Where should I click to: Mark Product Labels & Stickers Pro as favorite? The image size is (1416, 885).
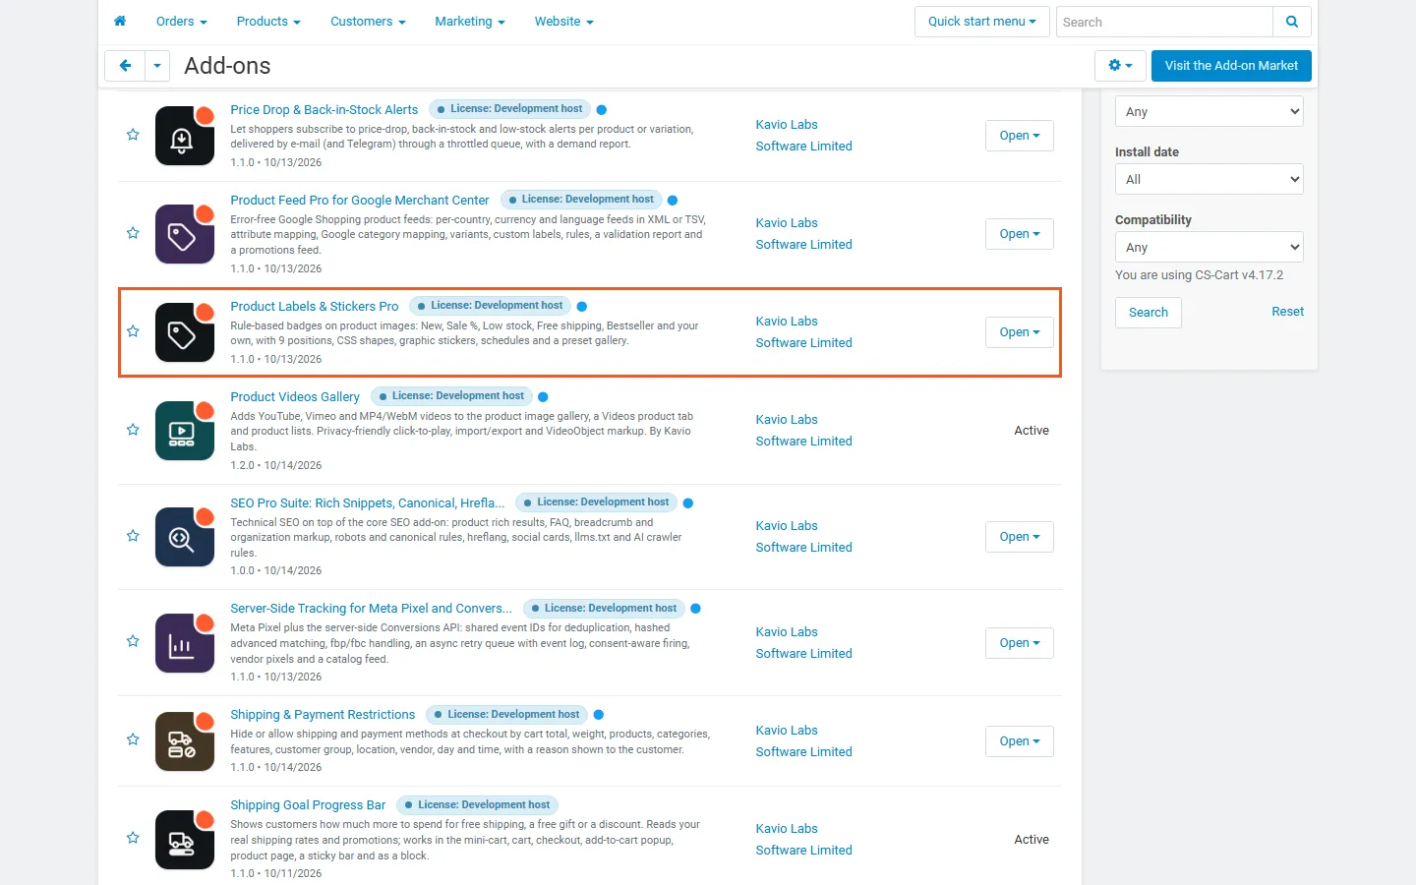click(133, 331)
